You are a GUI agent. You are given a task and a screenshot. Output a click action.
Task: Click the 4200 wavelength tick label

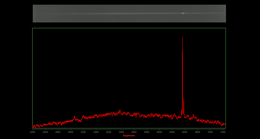pyautogui.click(x=32, y=132)
